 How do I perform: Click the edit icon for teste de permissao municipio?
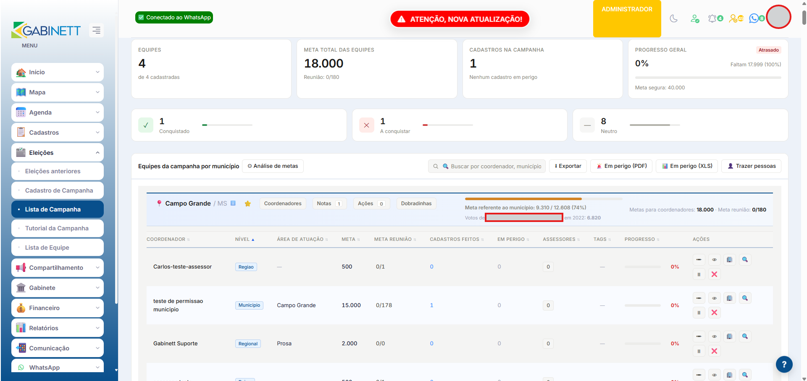pyautogui.click(x=699, y=298)
